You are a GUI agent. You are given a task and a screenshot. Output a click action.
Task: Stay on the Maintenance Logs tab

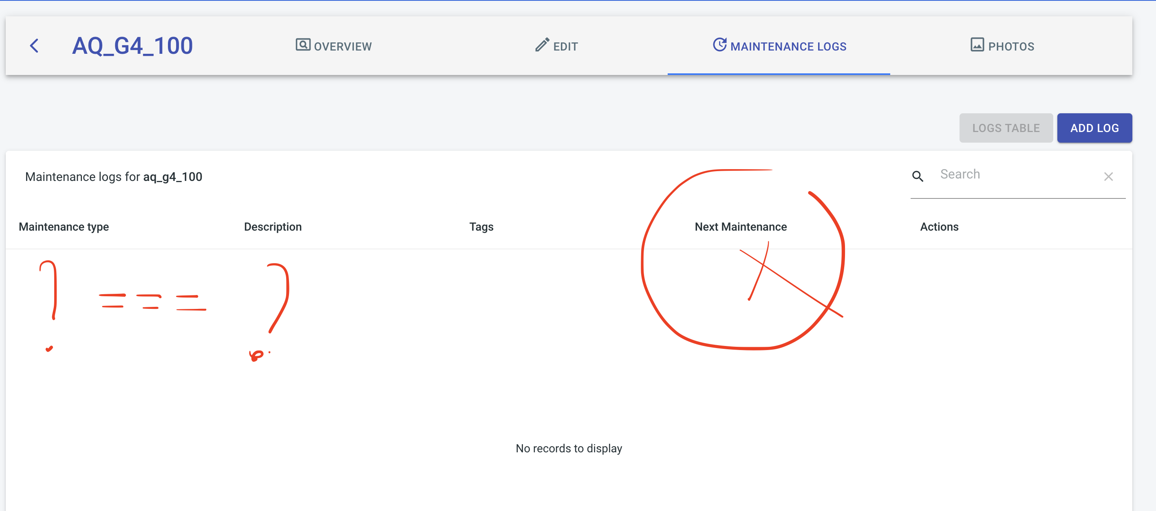pyautogui.click(x=779, y=46)
